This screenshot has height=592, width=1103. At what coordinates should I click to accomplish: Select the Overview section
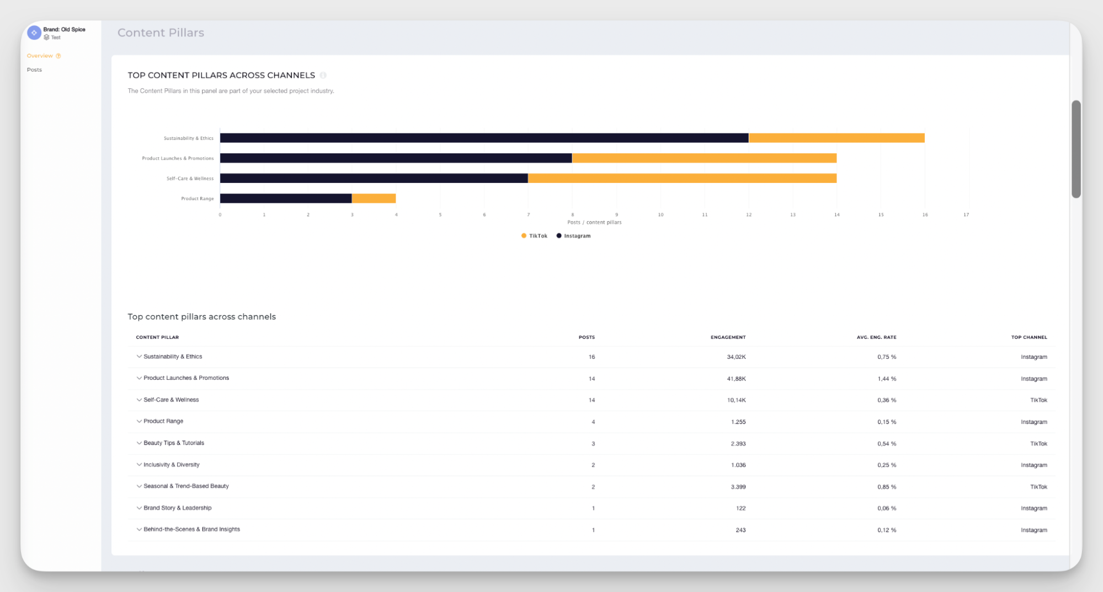pos(40,55)
